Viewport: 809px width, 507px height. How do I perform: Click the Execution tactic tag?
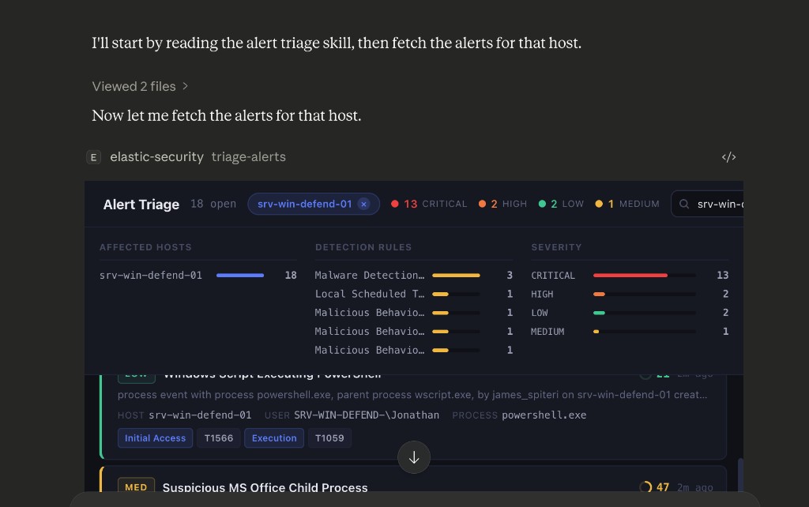tap(273, 438)
